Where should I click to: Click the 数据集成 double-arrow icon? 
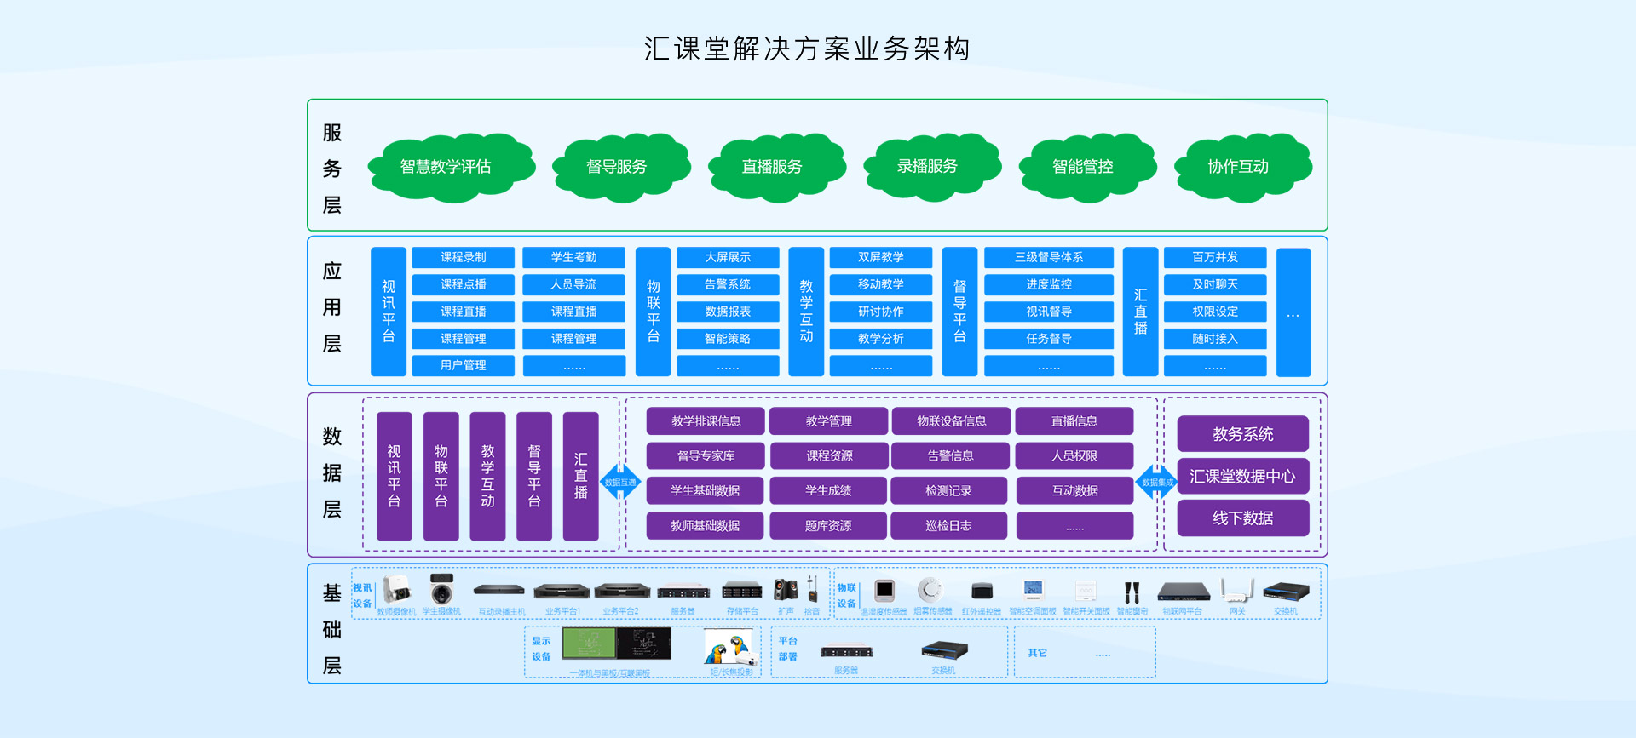[x=1156, y=482]
